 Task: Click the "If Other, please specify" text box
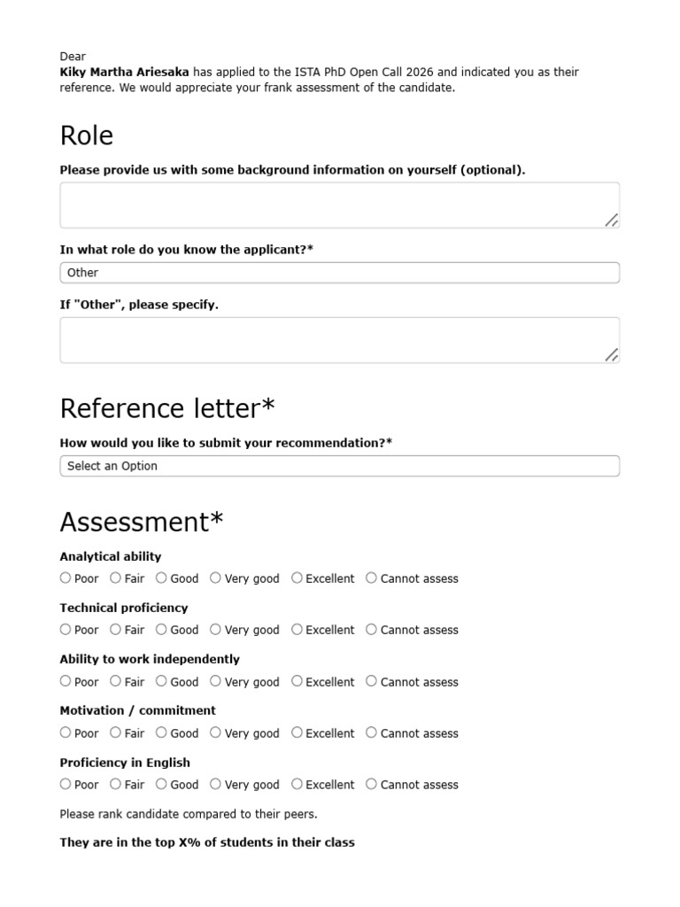click(339, 340)
